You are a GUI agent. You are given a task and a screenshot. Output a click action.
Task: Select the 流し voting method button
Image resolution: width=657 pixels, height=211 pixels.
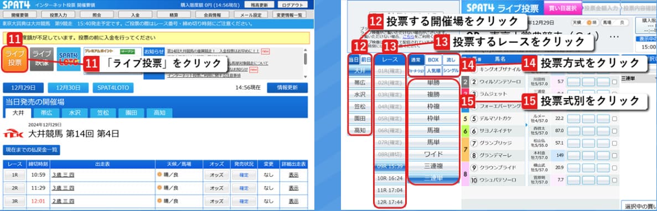coord(451,60)
